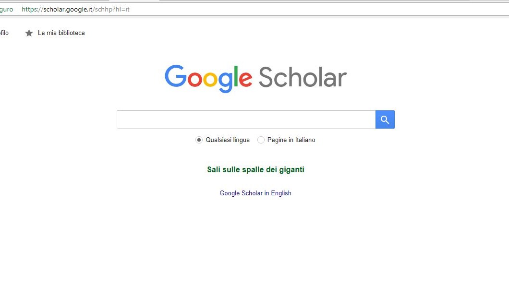Click the gray Scholar word in the logo

303,78
